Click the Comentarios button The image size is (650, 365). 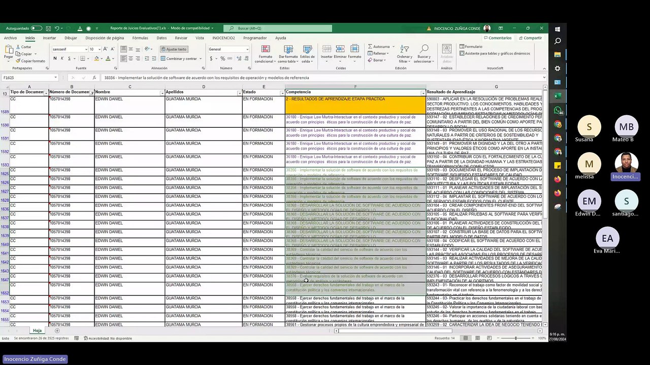[x=498, y=38]
